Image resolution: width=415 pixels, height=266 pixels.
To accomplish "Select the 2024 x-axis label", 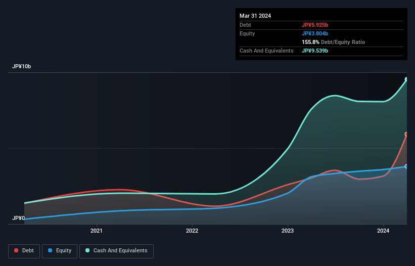I will click(x=383, y=231).
